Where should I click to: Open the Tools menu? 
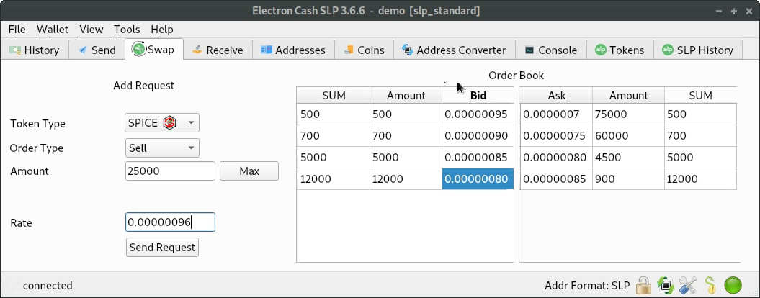pyautogui.click(x=127, y=30)
